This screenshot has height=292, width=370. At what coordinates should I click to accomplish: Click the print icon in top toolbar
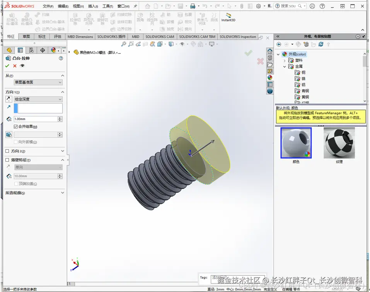pyautogui.click(x=193, y=6)
